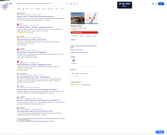The image size is (167, 135).
Task: Click the Tupalo favicon icon
Action: pyautogui.click(x=18, y=87)
